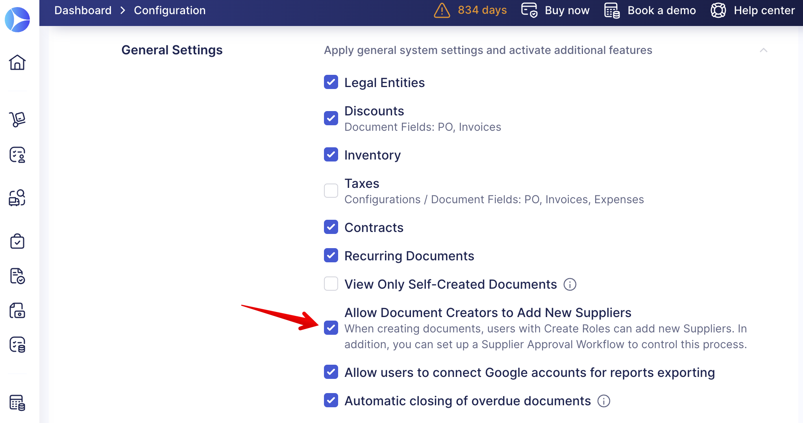Viewport: 803px width, 423px height.
Task: Toggle Automatic closing of overdue documents checkbox
Action: pyautogui.click(x=331, y=400)
